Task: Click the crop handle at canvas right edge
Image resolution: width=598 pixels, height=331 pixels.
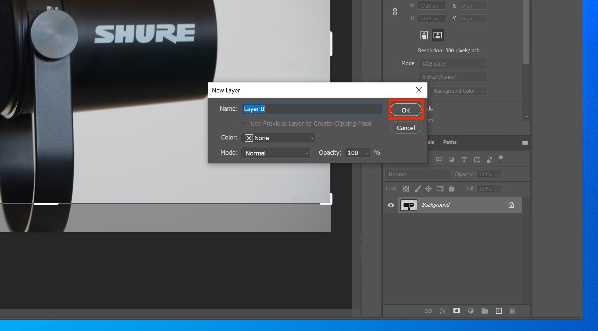Action: 331,44
